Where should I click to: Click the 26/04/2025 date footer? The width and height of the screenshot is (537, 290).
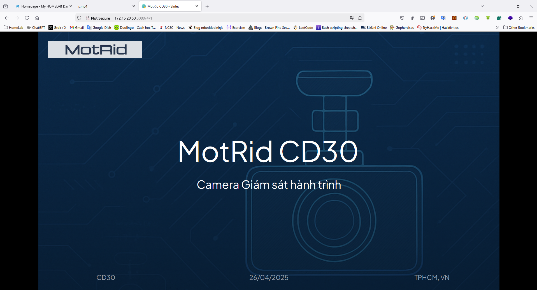click(269, 277)
